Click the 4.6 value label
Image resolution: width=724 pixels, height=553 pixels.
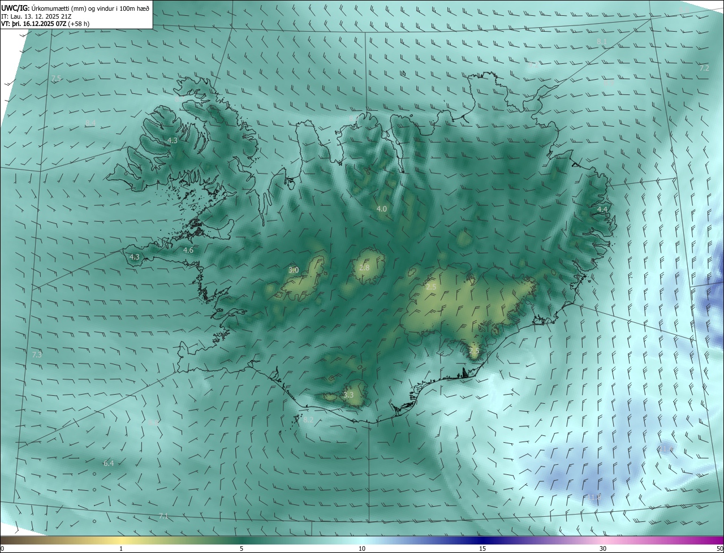pos(188,250)
